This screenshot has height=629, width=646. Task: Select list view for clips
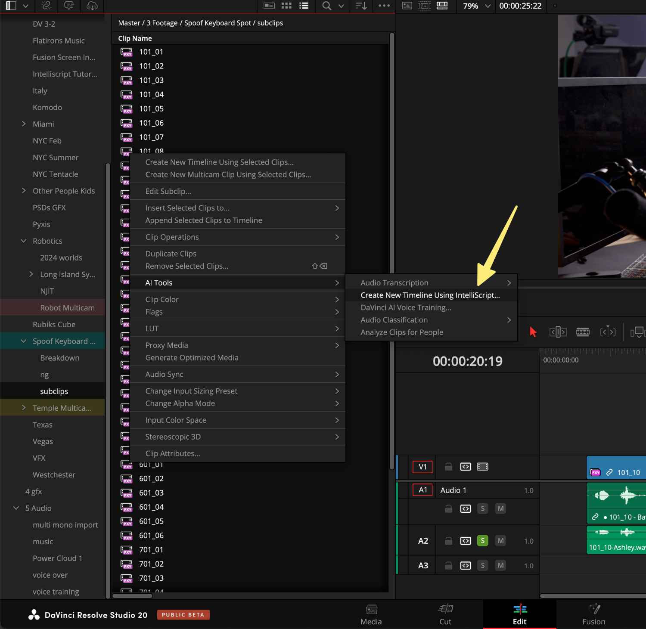(x=304, y=6)
